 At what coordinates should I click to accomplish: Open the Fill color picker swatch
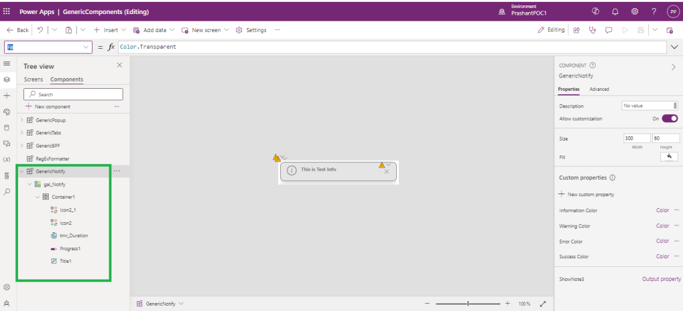click(x=668, y=156)
